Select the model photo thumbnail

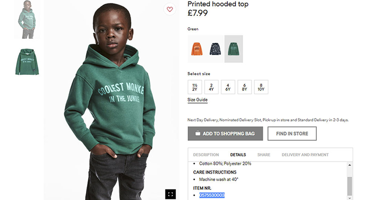pos(27,20)
